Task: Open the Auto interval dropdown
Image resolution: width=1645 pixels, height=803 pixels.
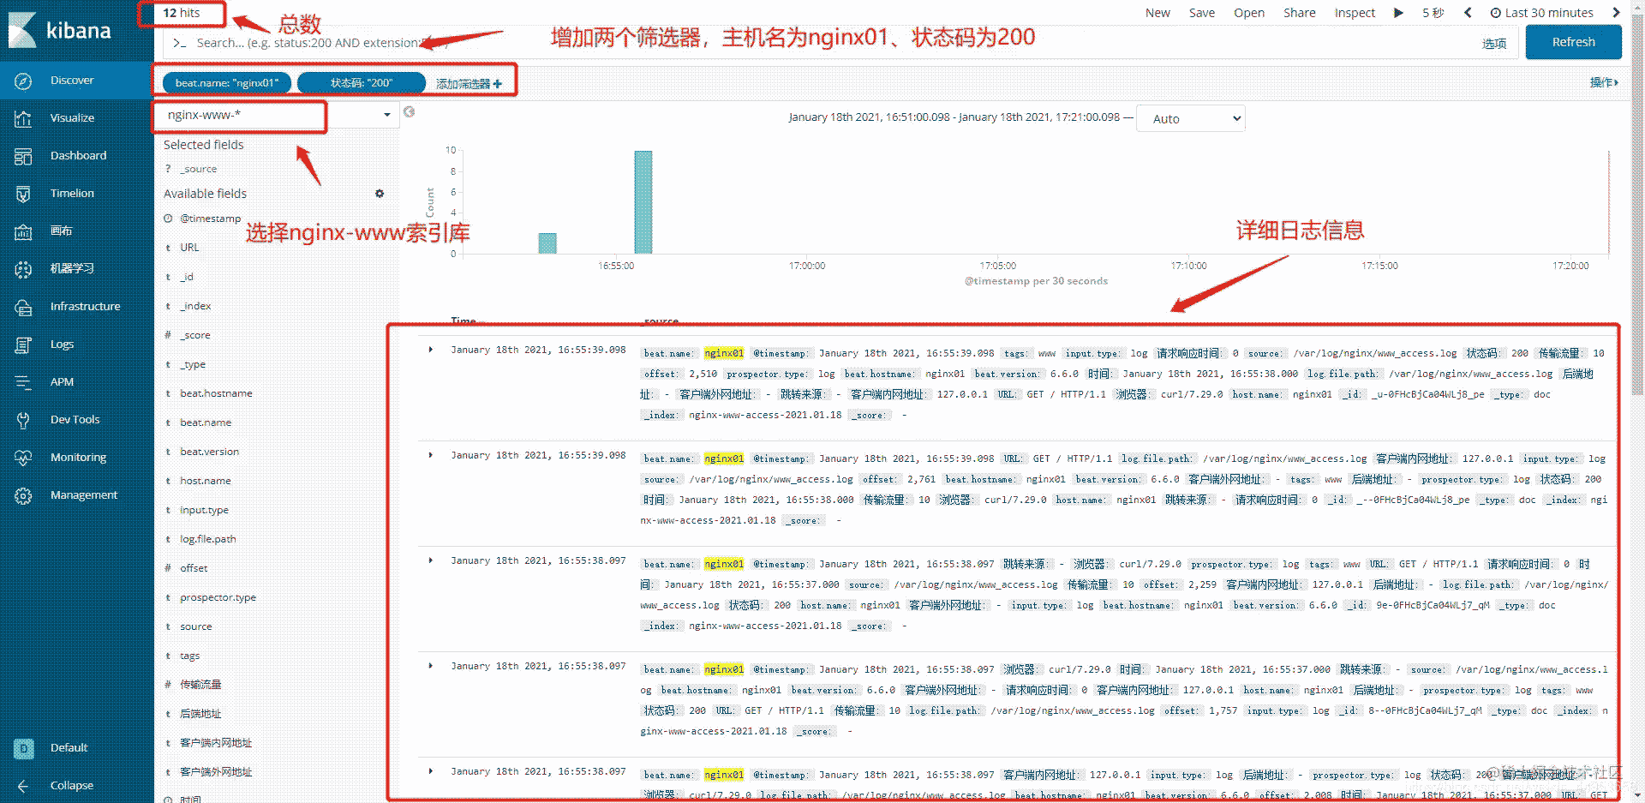Action: coord(1190,118)
